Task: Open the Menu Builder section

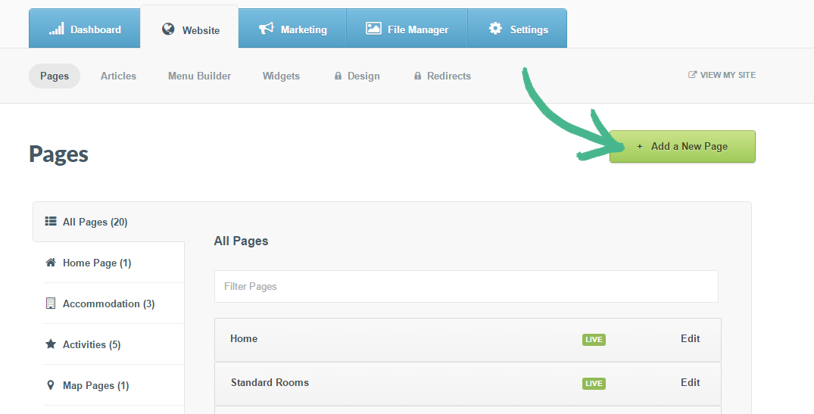Action: 199,76
